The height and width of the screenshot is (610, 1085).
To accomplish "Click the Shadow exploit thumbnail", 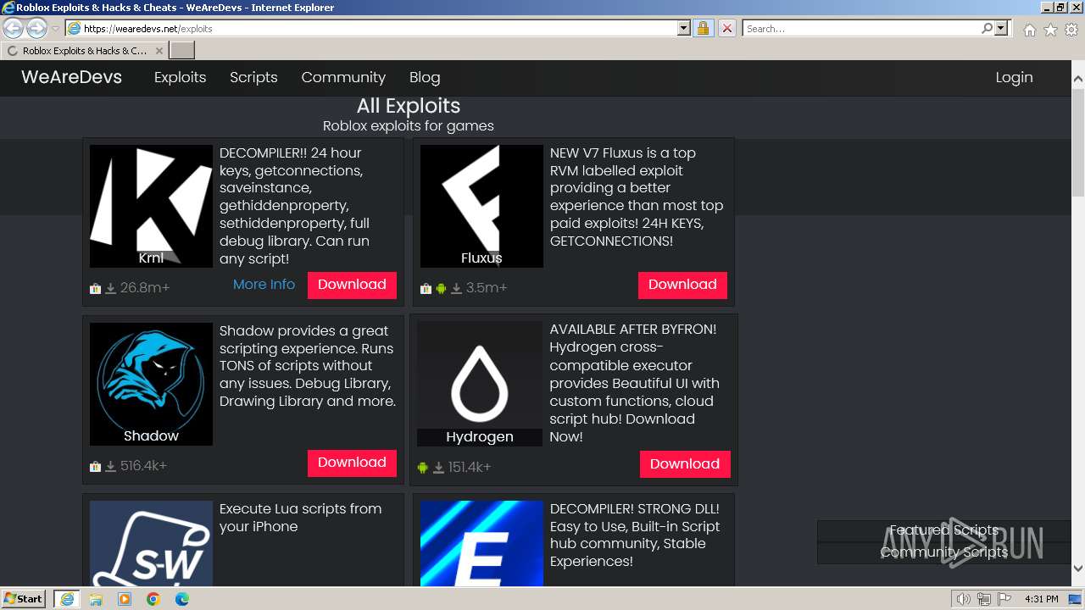I will [151, 384].
